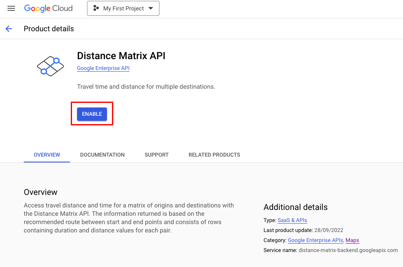
Task: Click the Google Cloud logo
Action: pos(48,8)
